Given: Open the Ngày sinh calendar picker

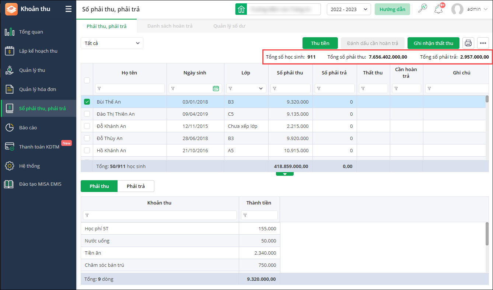Looking at the screenshot, I should coord(216,88).
